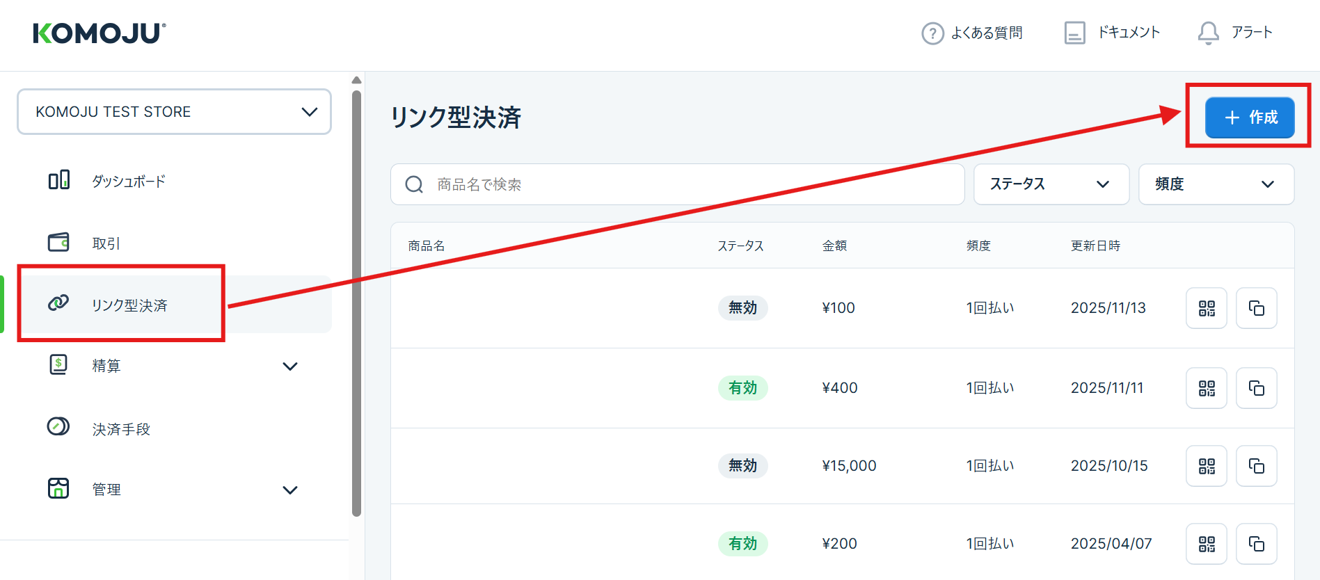The width and height of the screenshot is (1320, 580).
Task: Go to ダッシュボード in the sidebar
Action: pos(129,182)
